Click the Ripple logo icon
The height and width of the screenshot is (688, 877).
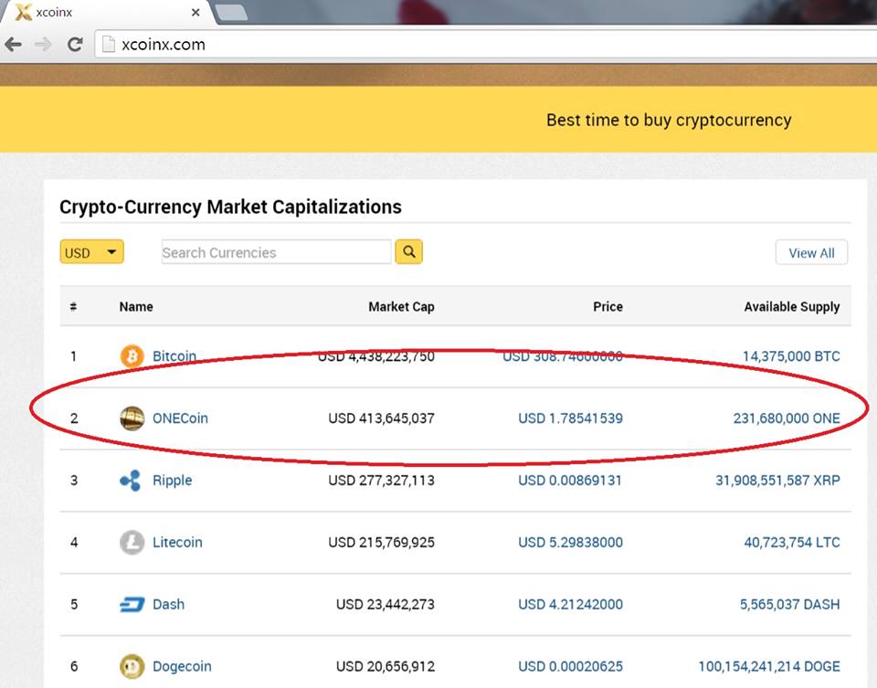[131, 481]
